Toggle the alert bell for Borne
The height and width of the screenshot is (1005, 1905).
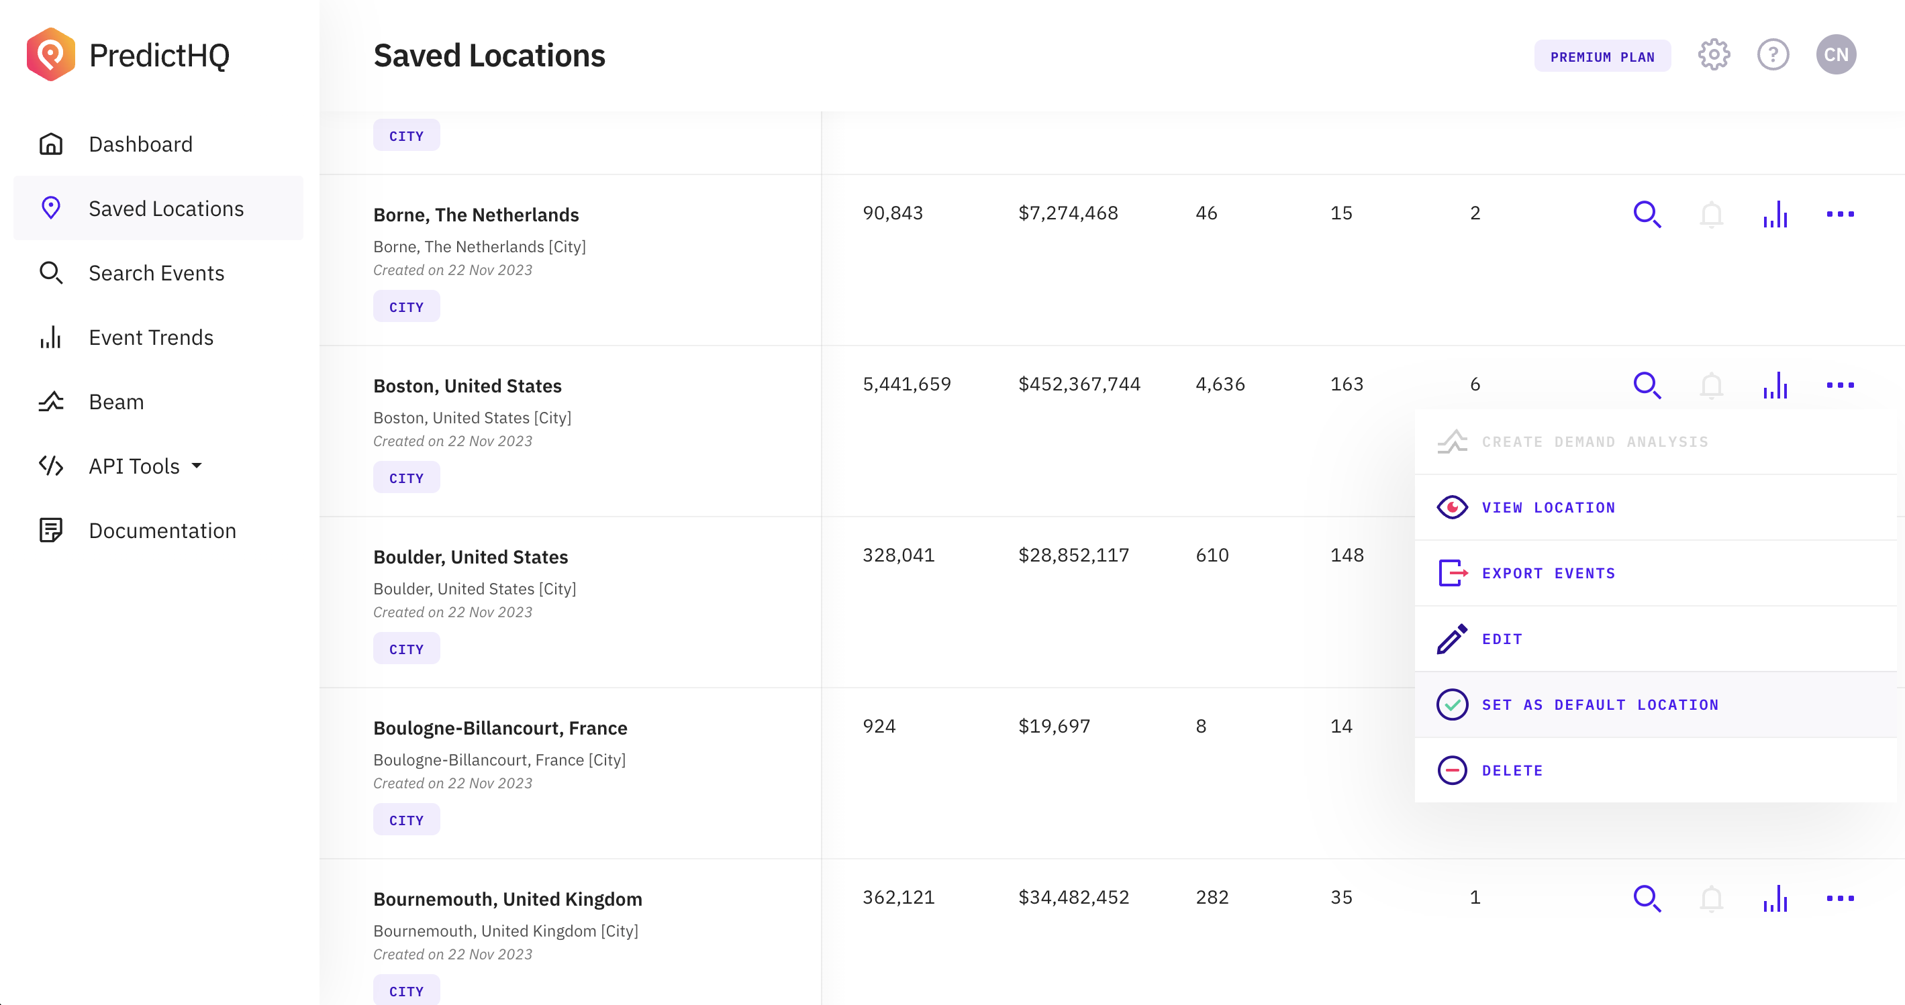click(1711, 214)
